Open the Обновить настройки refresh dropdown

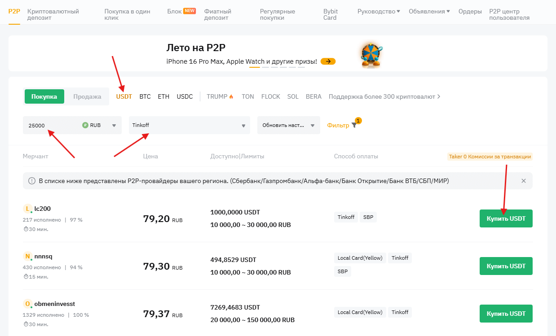(x=288, y=126)
